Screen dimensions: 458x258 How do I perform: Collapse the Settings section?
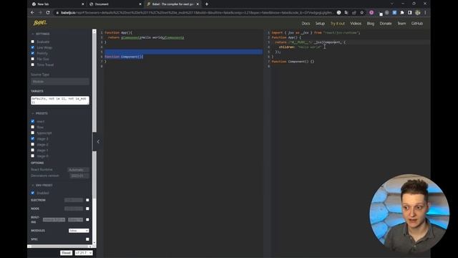point(41,34)
